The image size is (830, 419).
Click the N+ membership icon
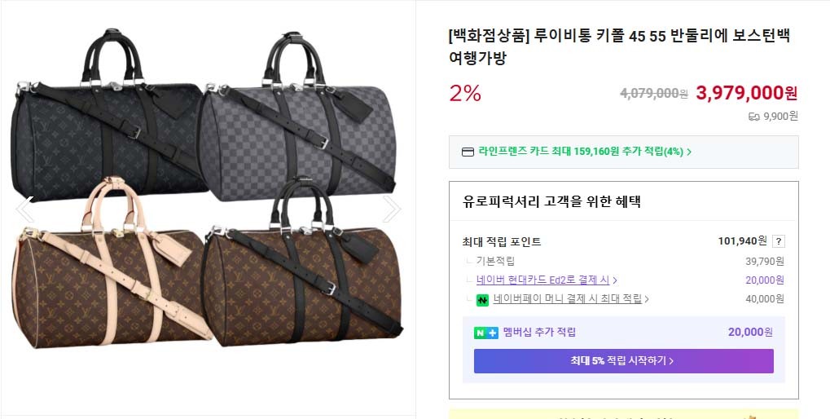[x=485, y=333]
